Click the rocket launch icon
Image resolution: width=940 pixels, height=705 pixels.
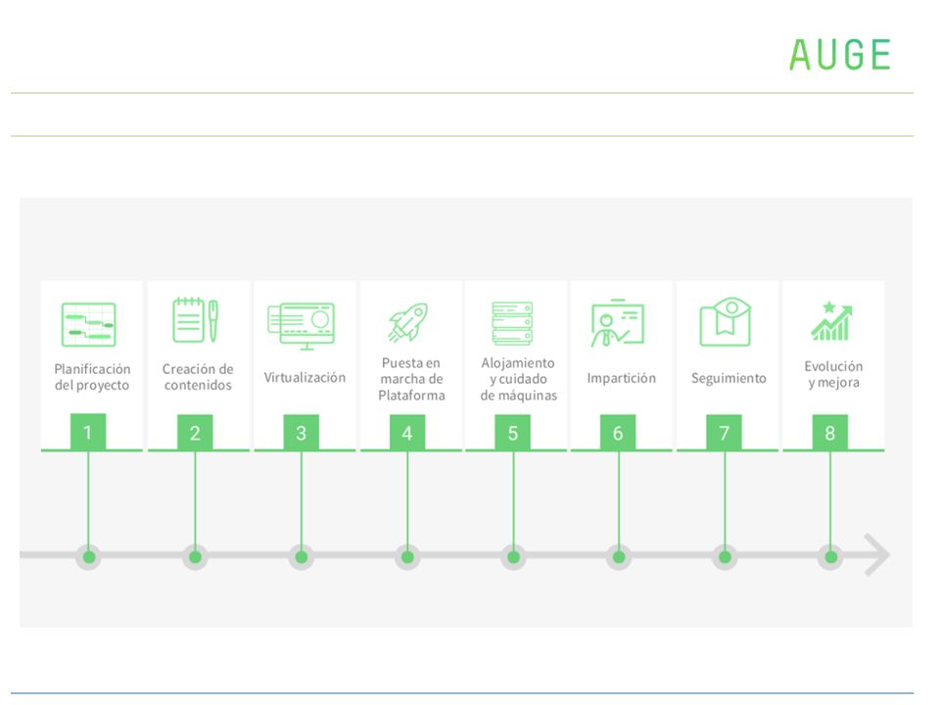[408, 322]
